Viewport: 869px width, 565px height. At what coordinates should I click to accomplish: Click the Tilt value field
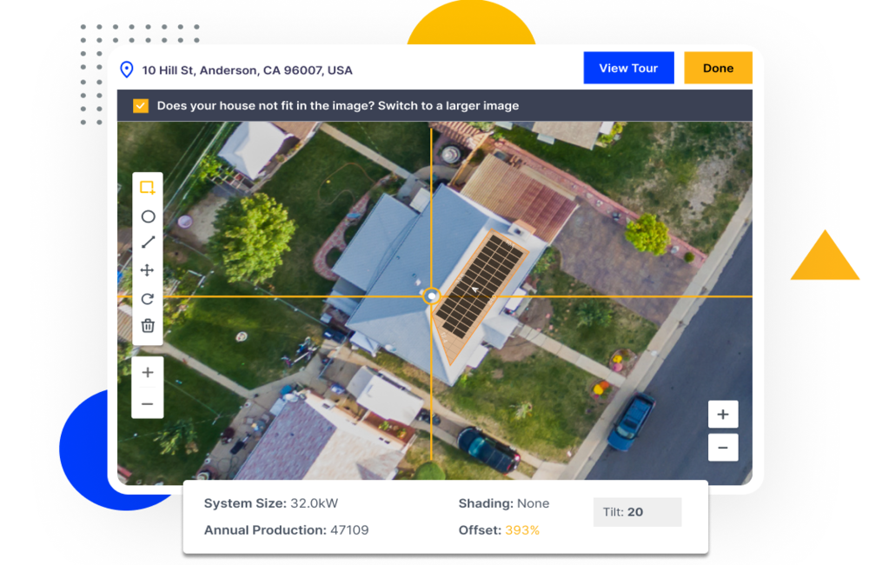click(x=637, y=512)
